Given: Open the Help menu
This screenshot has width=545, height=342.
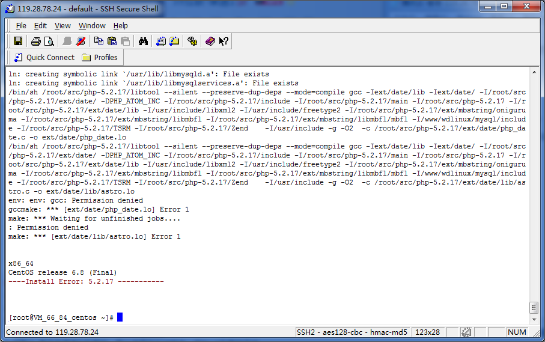Looking at the screenshot, I should (x=120, y=26).
